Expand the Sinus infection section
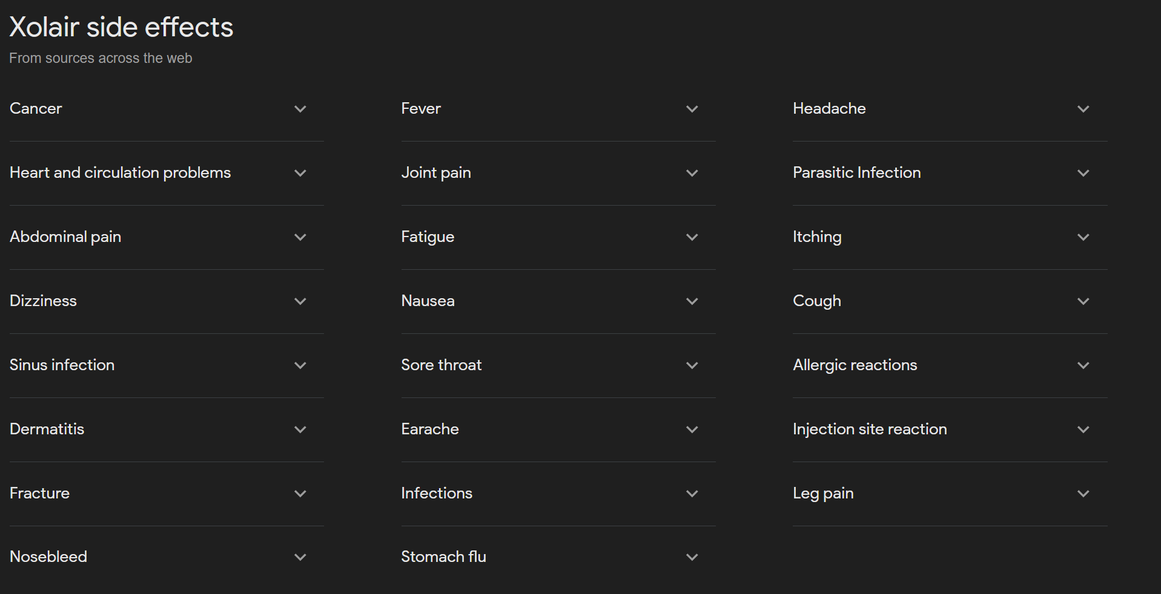 [x=300, y=365]
